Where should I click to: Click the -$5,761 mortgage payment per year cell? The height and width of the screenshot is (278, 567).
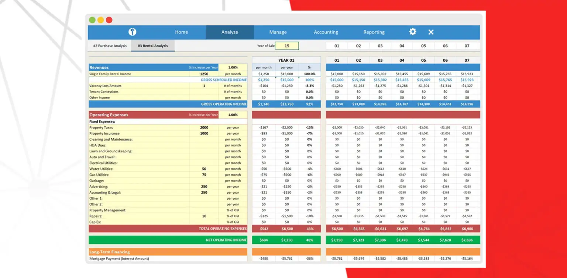287,258
